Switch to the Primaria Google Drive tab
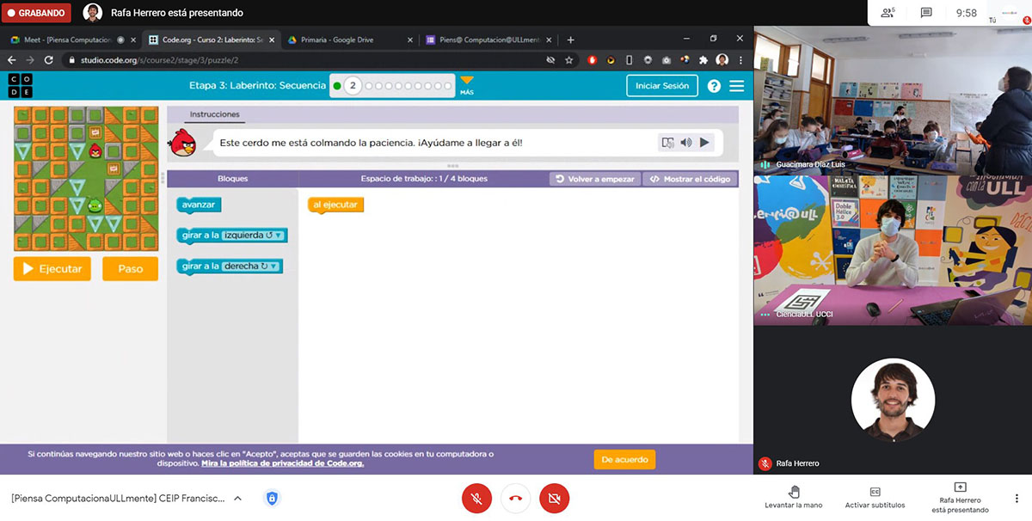This screenshot has width=1032, height=521. 348,40
